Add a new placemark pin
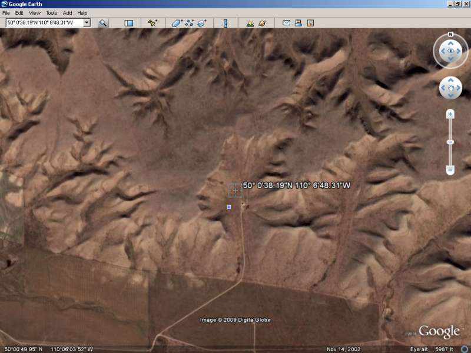Screen dimensions: 471x353 click(152, 23)
